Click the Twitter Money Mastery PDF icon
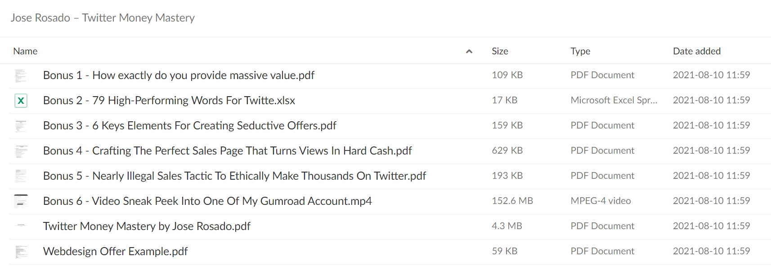 [21, 226]
